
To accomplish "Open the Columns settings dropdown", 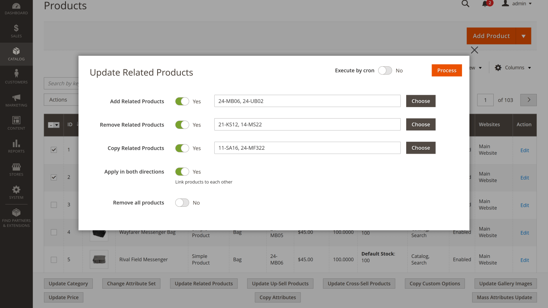I will click(513, 67).
